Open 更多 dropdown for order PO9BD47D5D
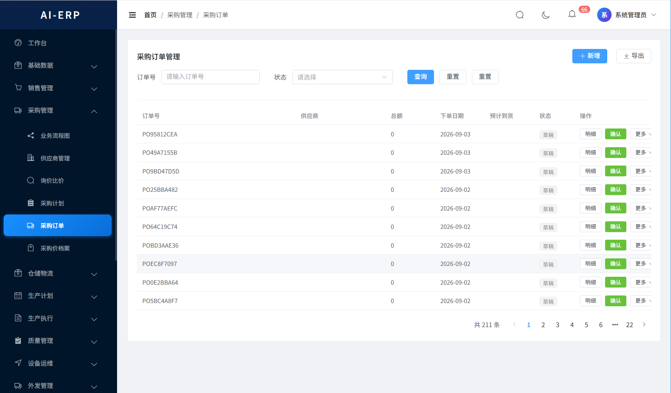This screenshot has height=393, width=671. 641,171
